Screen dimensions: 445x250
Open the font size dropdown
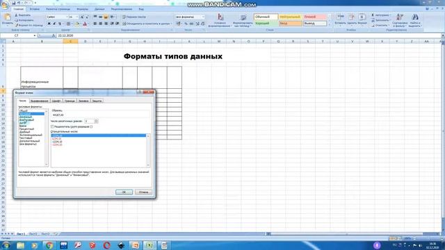[77, 17]
